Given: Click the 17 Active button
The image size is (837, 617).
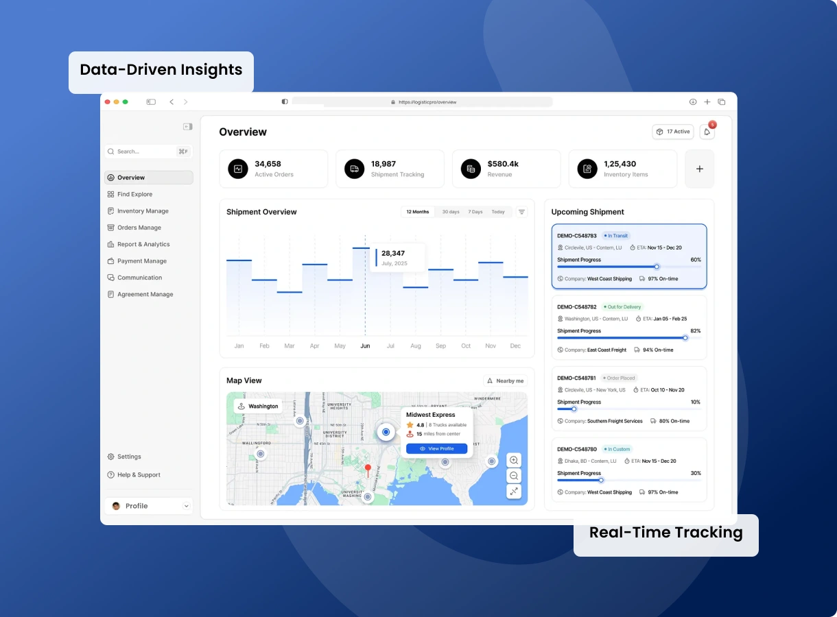Looking at the screenshot, I should point(673,132).
